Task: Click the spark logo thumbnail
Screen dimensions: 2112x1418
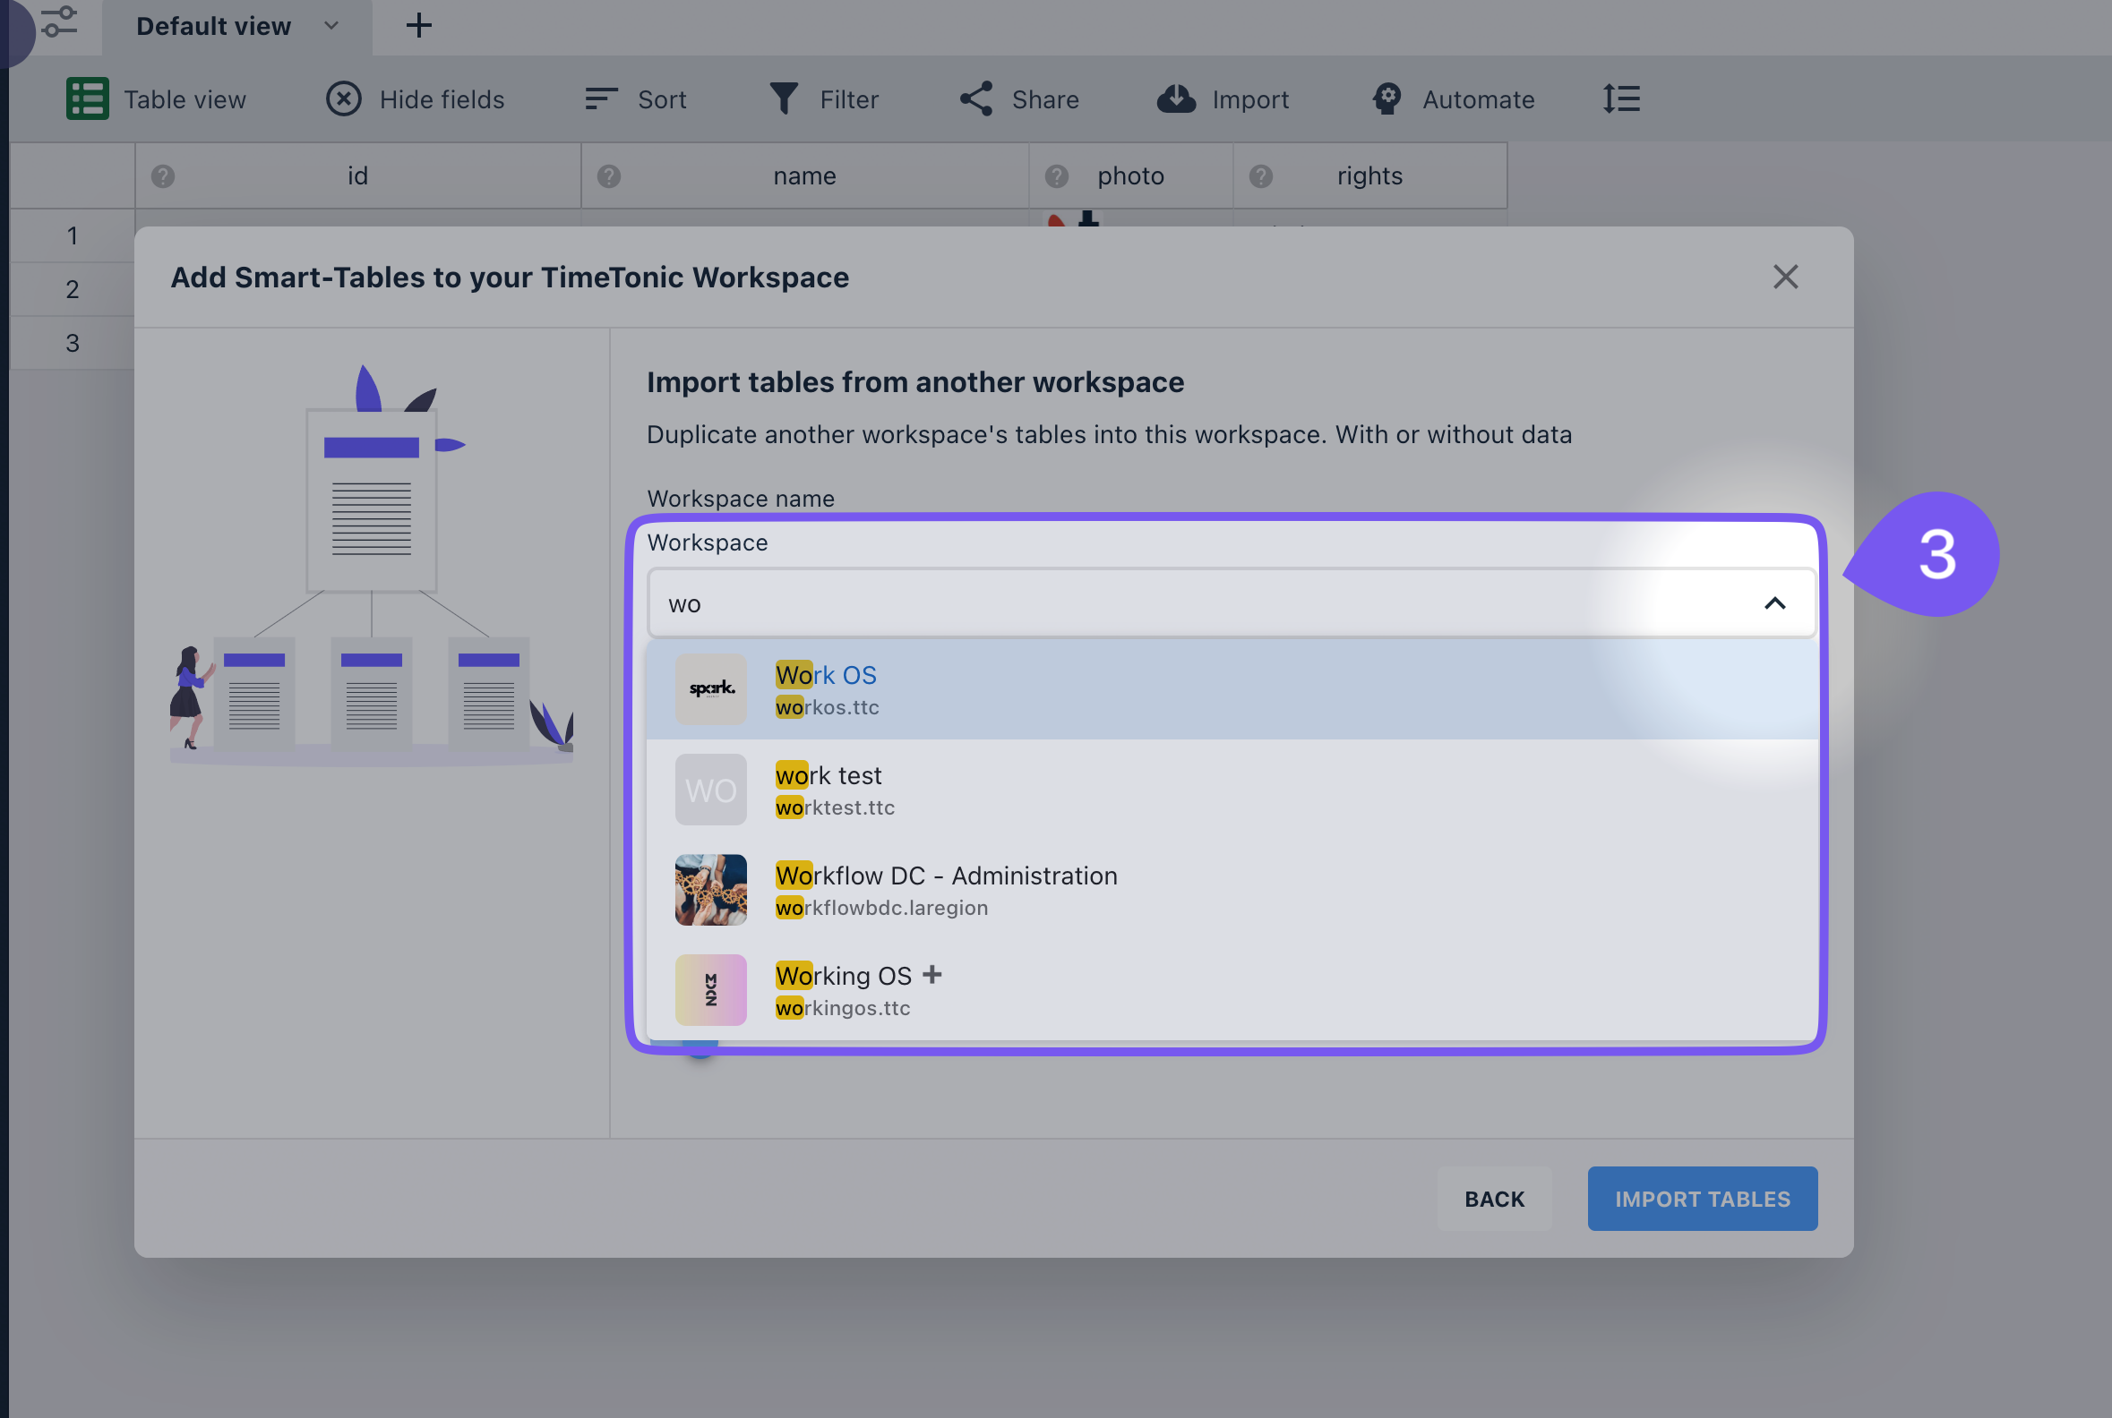Action: pyautogui.click(x=711, y=689)
